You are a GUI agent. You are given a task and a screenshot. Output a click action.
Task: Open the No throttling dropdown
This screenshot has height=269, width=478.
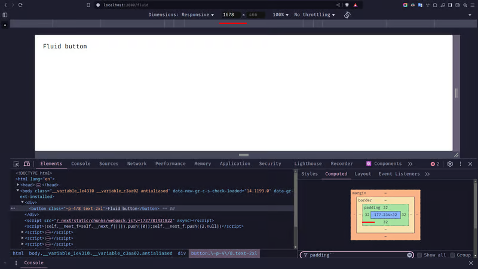[314, 14]
